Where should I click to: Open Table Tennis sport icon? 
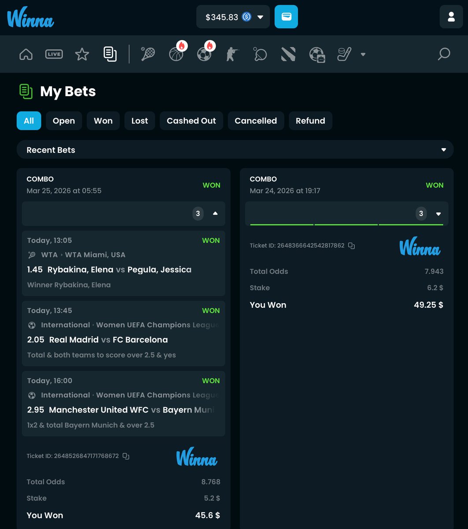260,54
